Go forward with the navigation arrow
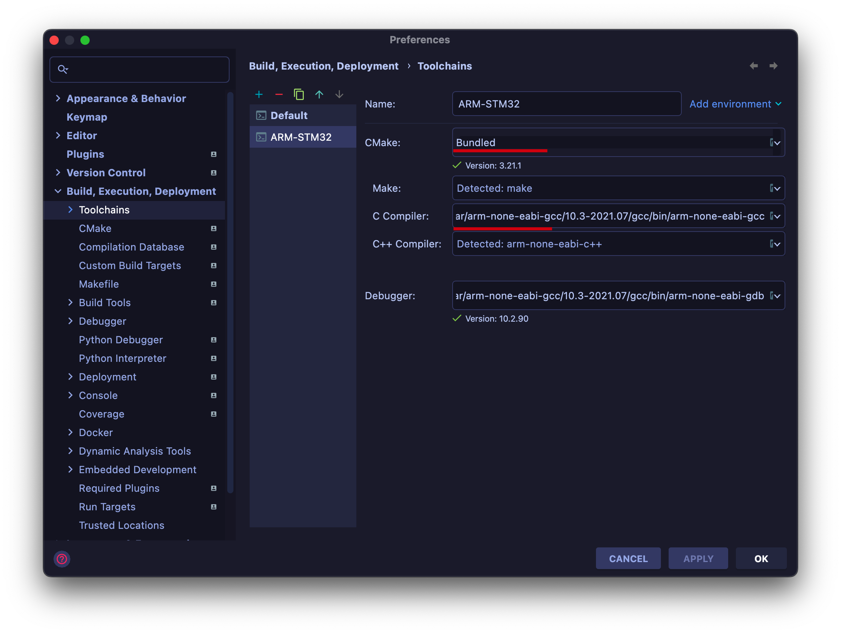The image size is (841, 634). pyautogui.click(x=773, y=66)
